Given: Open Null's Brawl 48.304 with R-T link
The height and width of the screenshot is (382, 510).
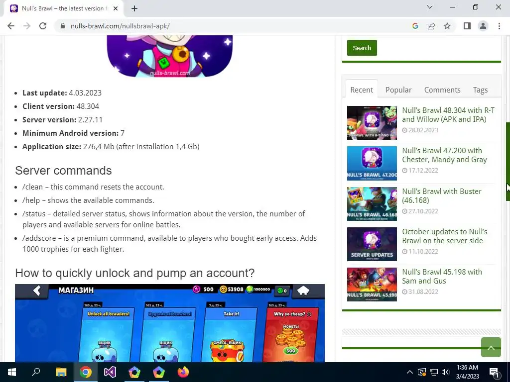Looking at the screenshot, I should 448,115.
